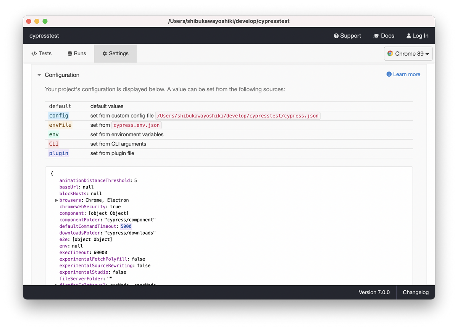The height and width of the screenshot is (330, 458).
Task: Click the "cypress/component" value
Action: 130,220
